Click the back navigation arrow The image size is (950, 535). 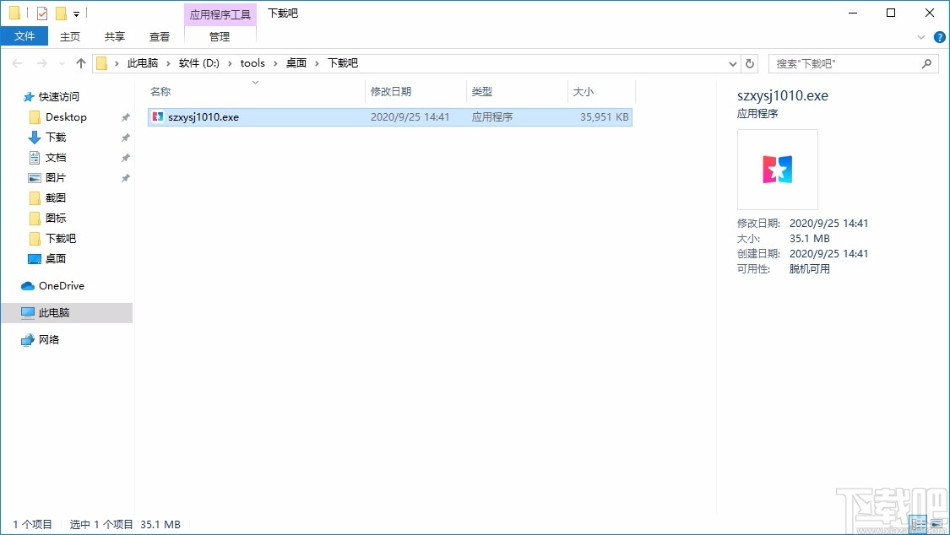[17, 62]
